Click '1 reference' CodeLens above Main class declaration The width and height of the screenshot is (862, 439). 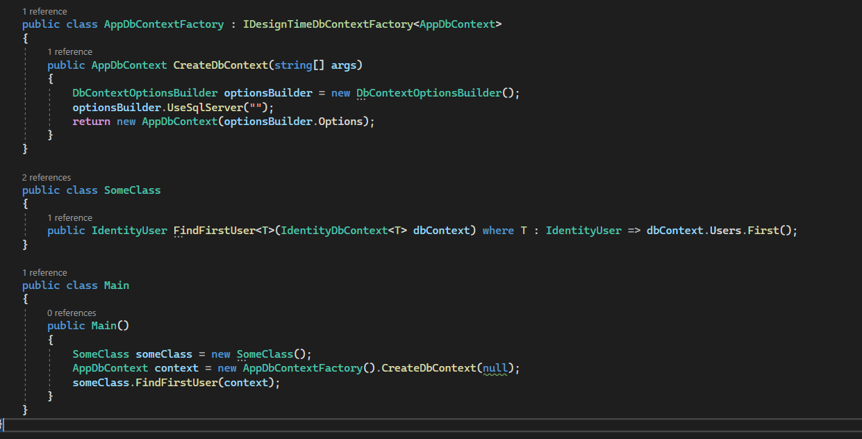[x=44, y=273]
